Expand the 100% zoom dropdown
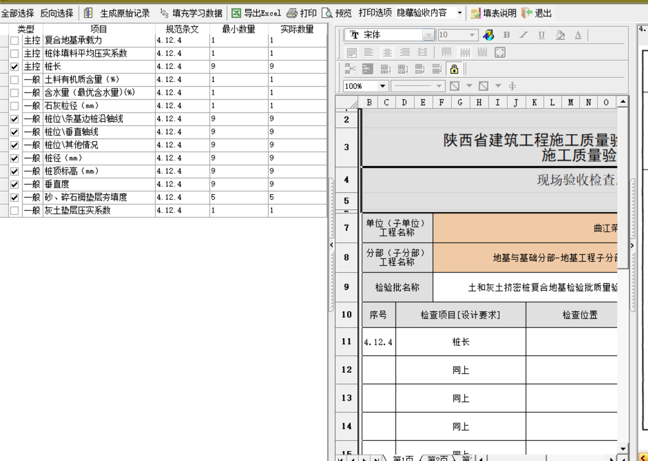This screenshot has height=461, width=648. (382, 86)
